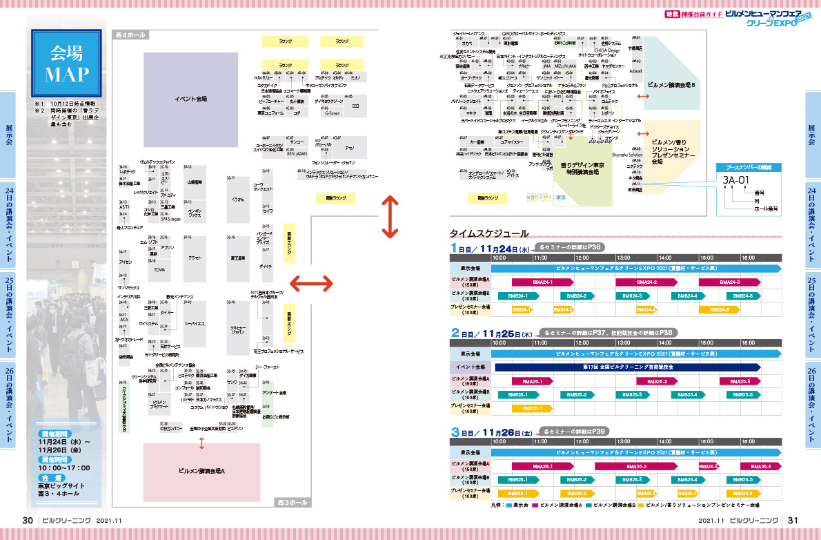This screenshot has width=821, height=540.
Task: Click the 西3ホール label
Action: 292,502
